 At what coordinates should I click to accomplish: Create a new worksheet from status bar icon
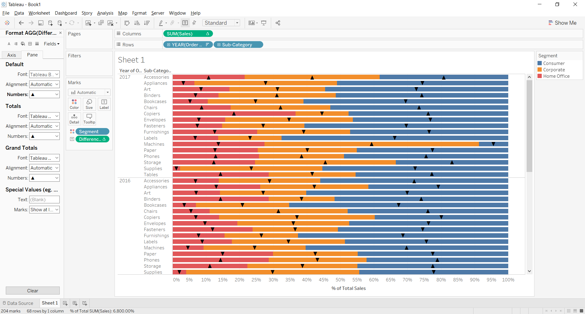coord(65,303)
